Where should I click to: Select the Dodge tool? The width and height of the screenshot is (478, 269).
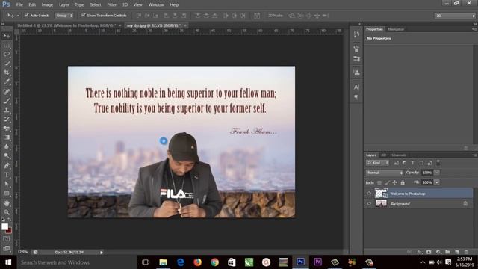(x=7, y=156)
